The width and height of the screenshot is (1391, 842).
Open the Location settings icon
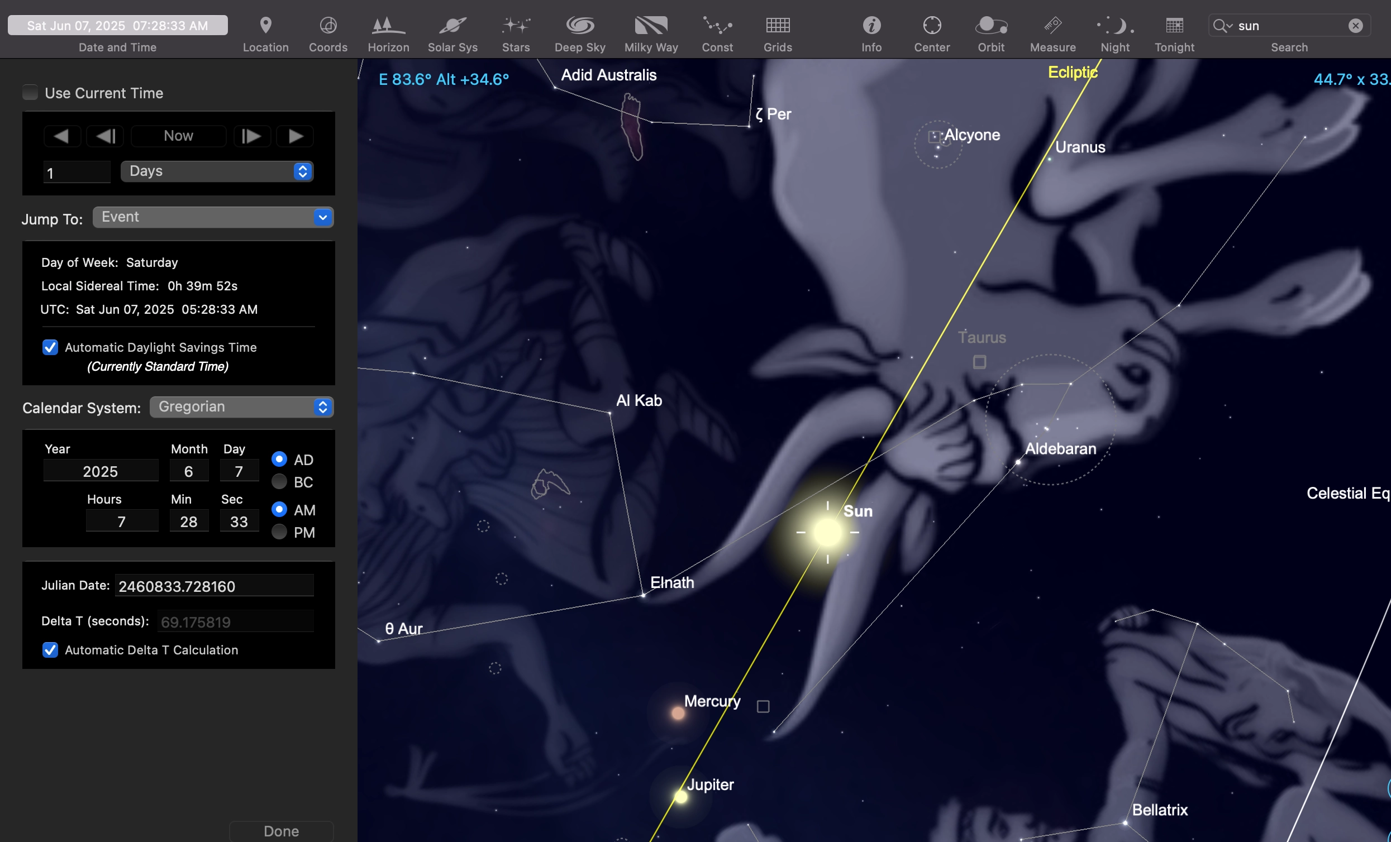click(265, 25)
